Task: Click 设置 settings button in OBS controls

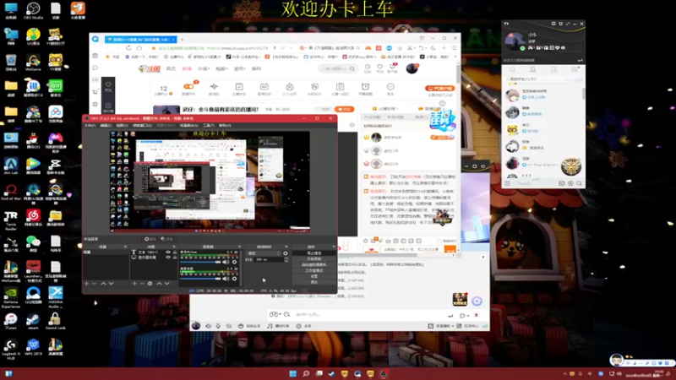Action: (x=313, y=276)
